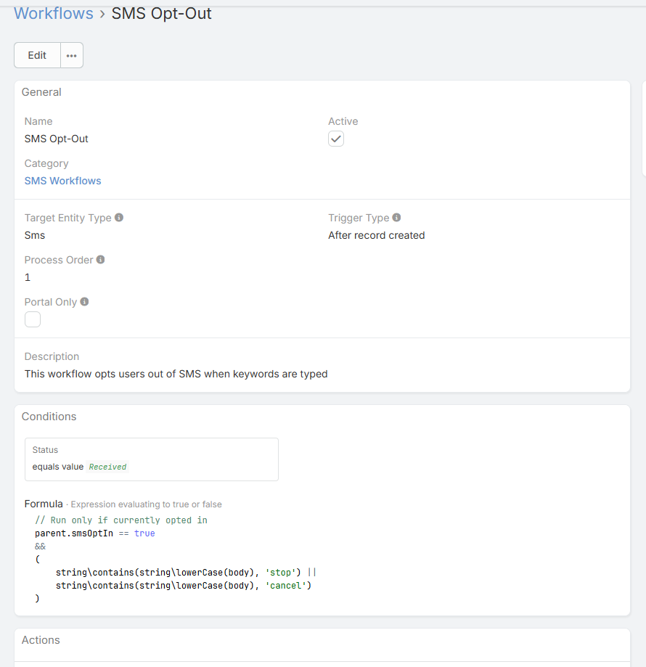This screenshot has height=667, width=646.
Task: Click the Conditions panel header
Action: point(49,417)
